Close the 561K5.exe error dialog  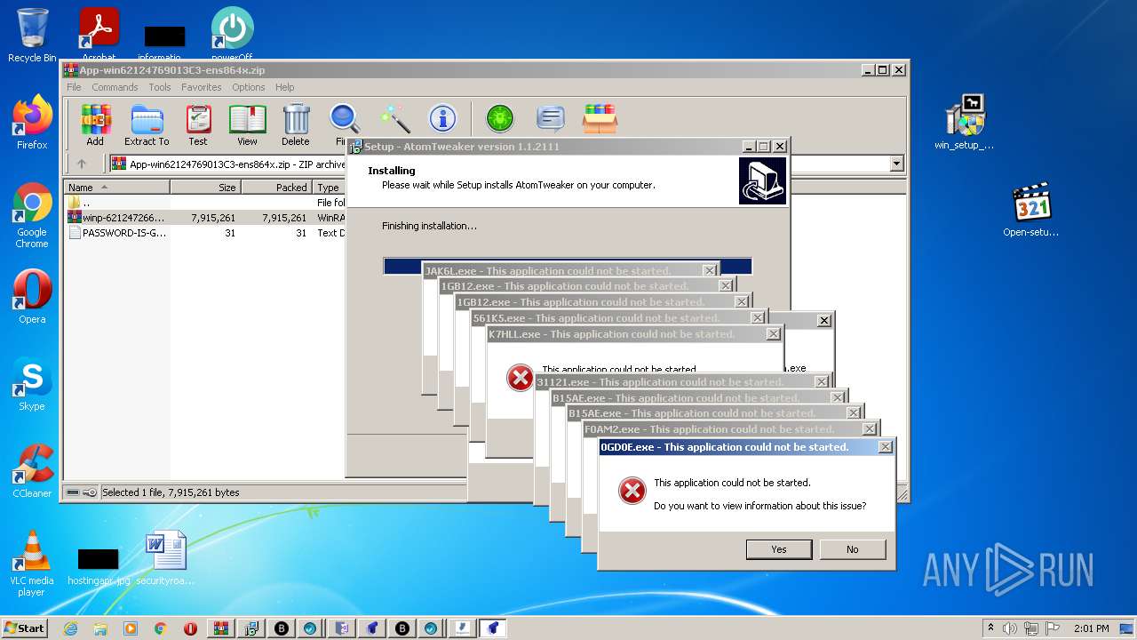(758, 318)
